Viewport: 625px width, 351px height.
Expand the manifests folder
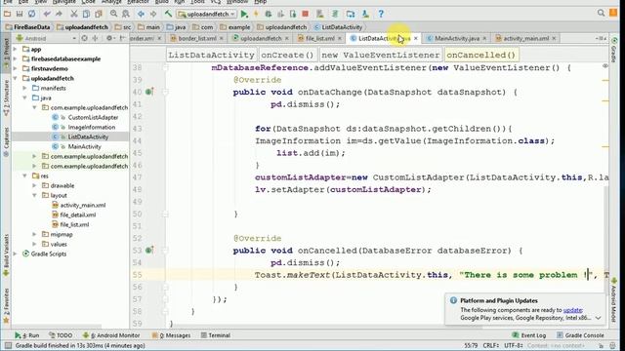click(x=24, y=88)
